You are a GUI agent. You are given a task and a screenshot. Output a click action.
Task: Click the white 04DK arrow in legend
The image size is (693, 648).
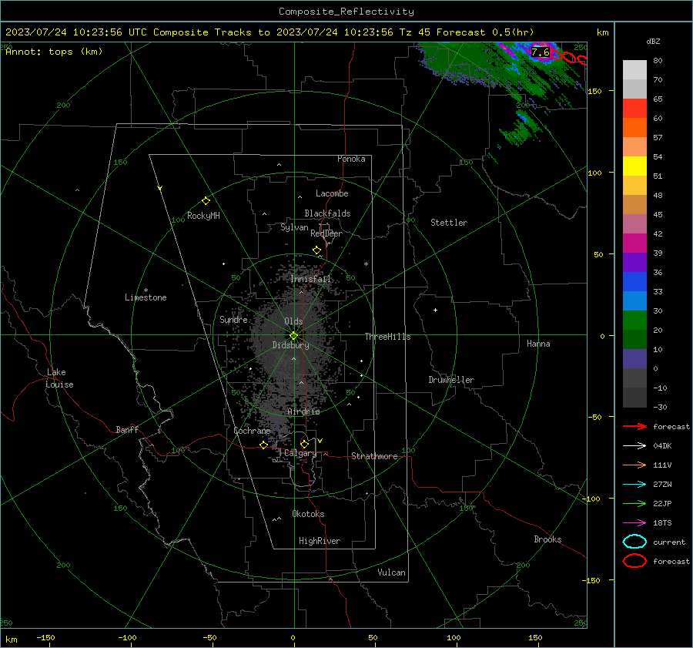634,446
